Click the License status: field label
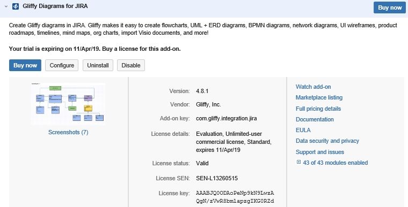408x207 pixels. coord(171,163)
